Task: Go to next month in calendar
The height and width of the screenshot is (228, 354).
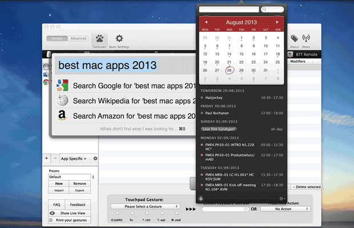Action: coord(277,22)
